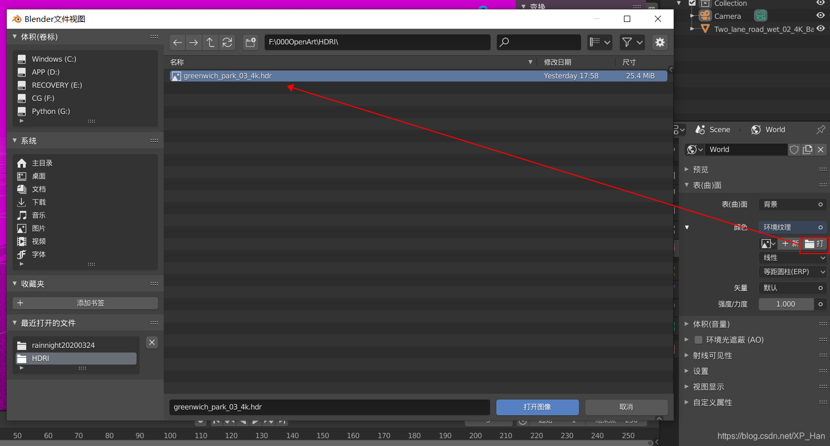Image resolution: width=830 pixels, height=446 pixels.
Task: Open the display mode dropdown
Action: coord(600,42)
